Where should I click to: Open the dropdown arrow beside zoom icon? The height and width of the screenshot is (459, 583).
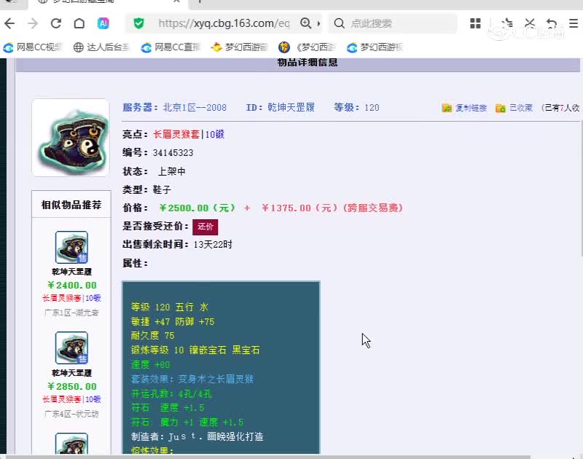[318, 24]
